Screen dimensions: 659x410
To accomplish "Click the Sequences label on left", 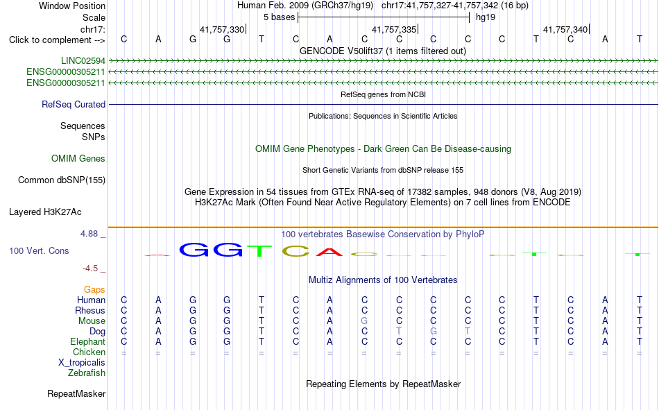I will pyautogui.click(x=83, y=126).
